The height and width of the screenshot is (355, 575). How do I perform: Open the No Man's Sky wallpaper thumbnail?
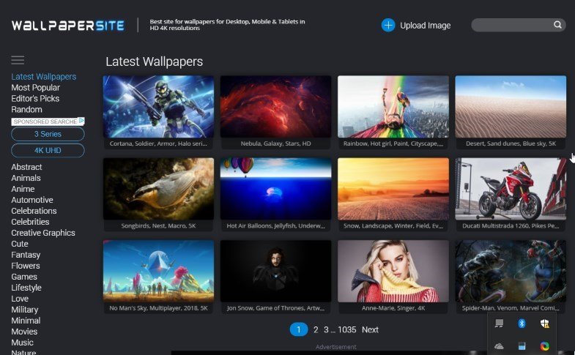click(x=158, y=271)
